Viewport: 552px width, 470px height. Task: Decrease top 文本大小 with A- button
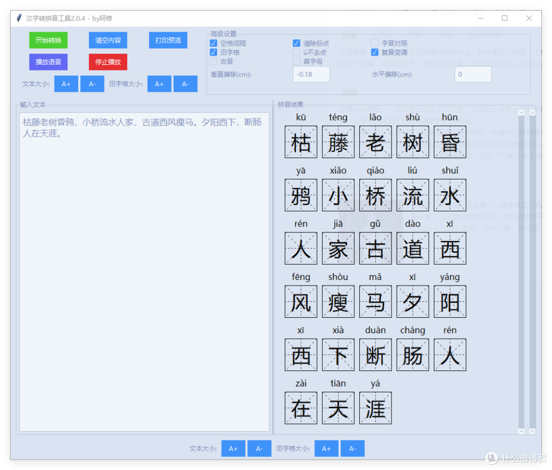(92, 84)
